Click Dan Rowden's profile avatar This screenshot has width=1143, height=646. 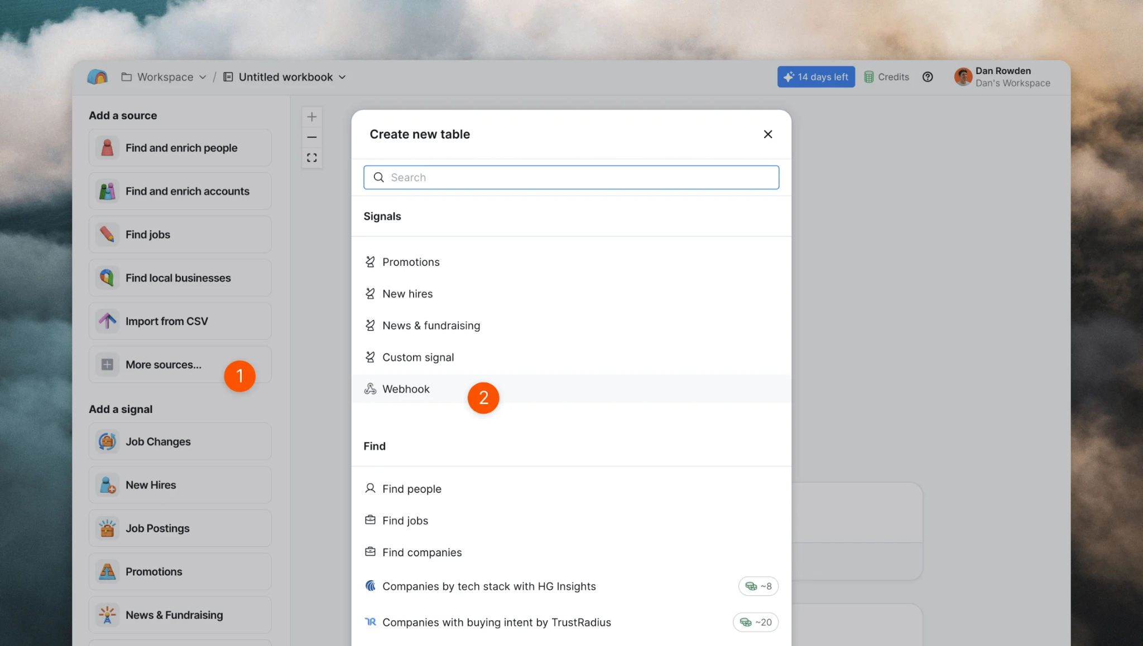963,77
